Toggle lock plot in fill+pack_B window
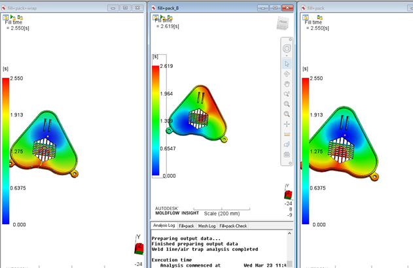Image resolution: width=413 pixels, height=268 pixels. point(170,18)
